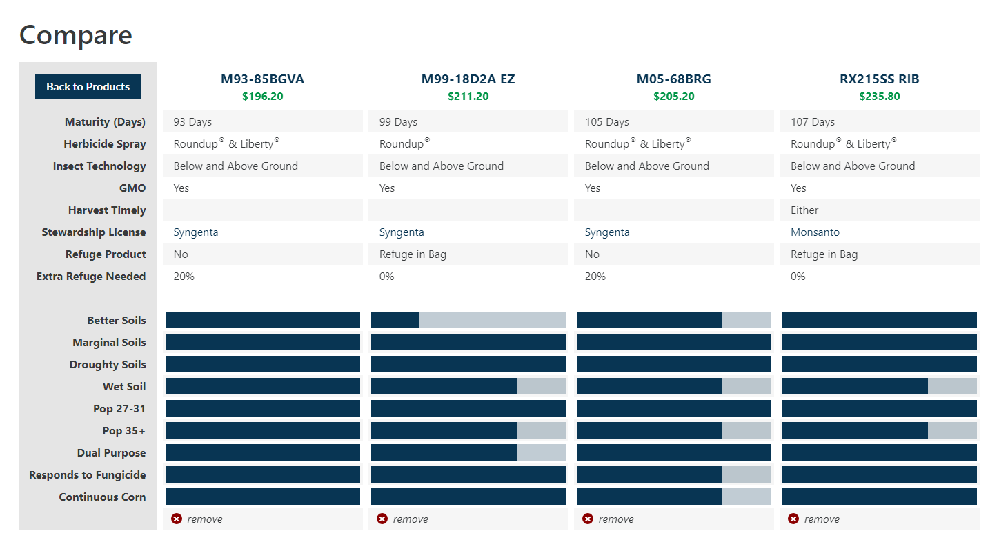Image resolution: width=999 pixels, height=551 pixels.
Task: Click M93-85BGVA Better Soils rating bar
Action: tap(263, 320)
